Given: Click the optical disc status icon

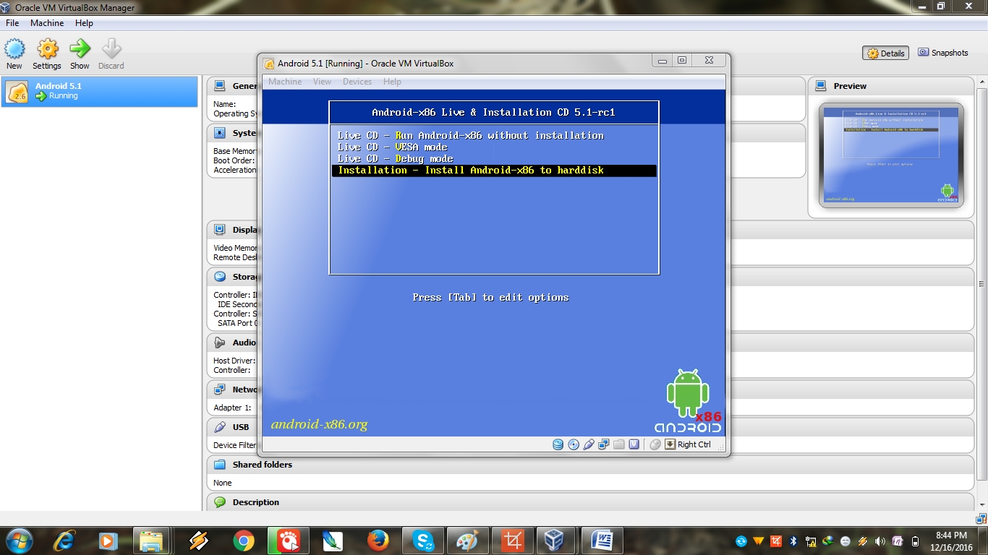Looking at the screenshot, I should 574,444.
